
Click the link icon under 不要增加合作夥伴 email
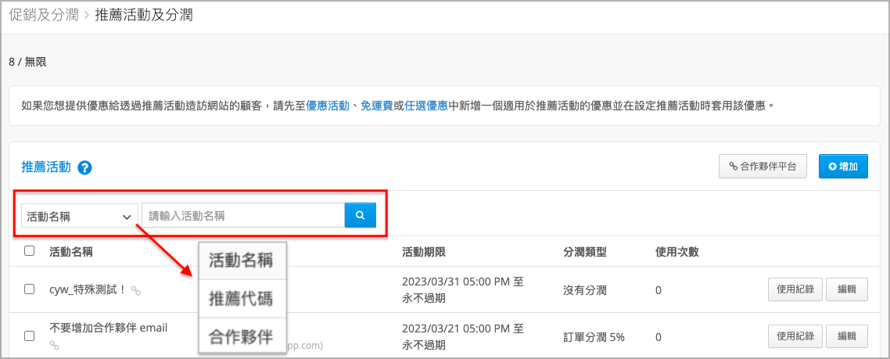pos(55,344)
